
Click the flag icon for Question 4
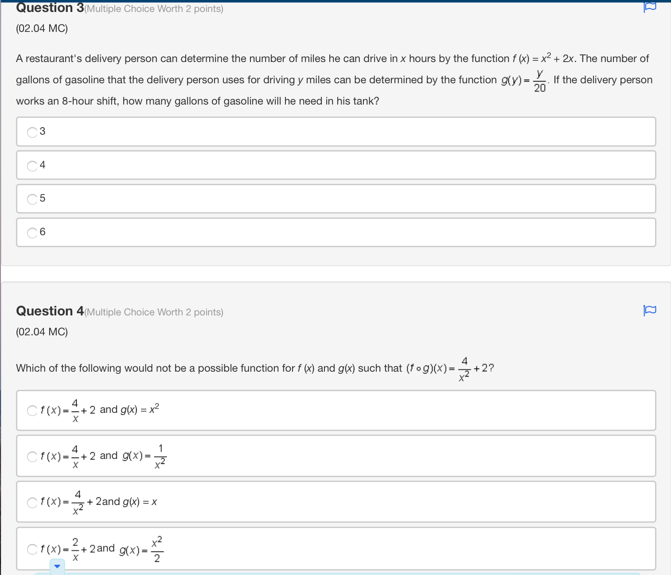click(x=649, y=311)
